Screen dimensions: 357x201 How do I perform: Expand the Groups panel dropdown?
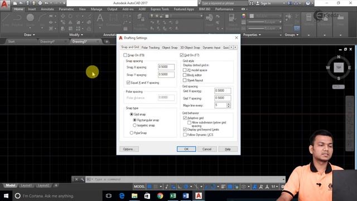(x=291, y=35)
